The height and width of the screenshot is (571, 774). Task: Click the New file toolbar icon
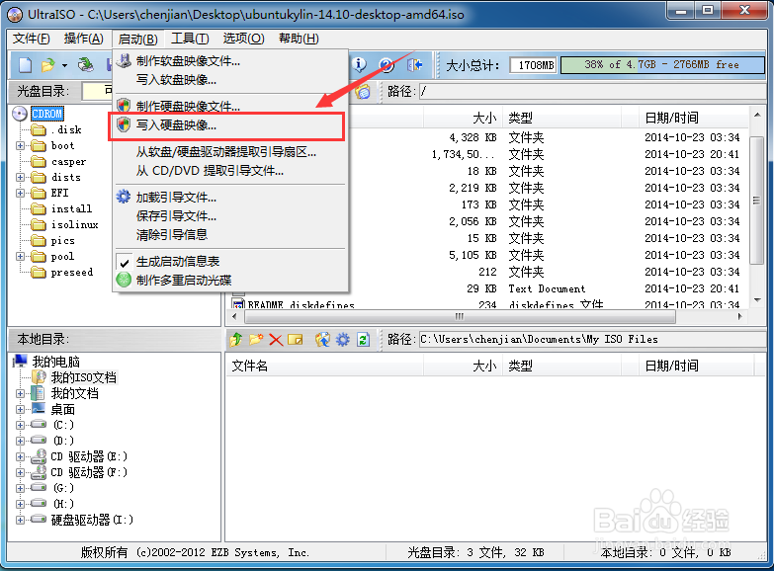coord(25,64)
